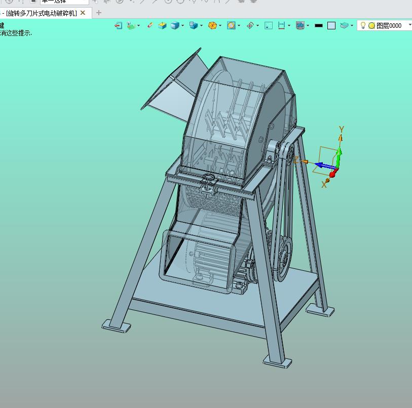Click the black color swatch in toolbar
This screenshot has width=412, height=408.
pyautogui.click(x=319, y=25)
